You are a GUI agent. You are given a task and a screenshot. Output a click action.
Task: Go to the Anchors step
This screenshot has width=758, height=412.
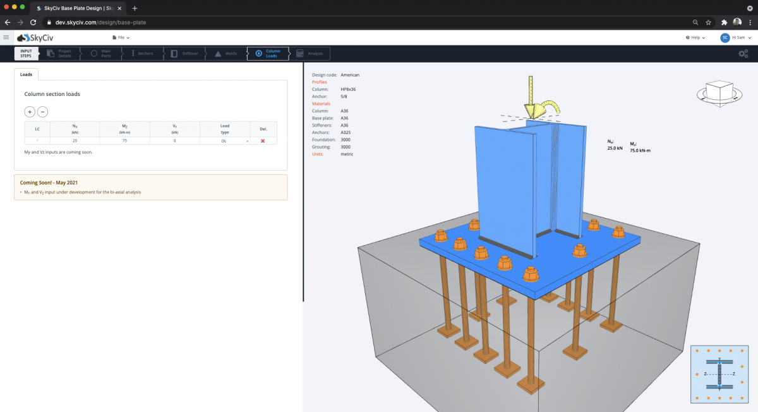(x=142, y=54)
